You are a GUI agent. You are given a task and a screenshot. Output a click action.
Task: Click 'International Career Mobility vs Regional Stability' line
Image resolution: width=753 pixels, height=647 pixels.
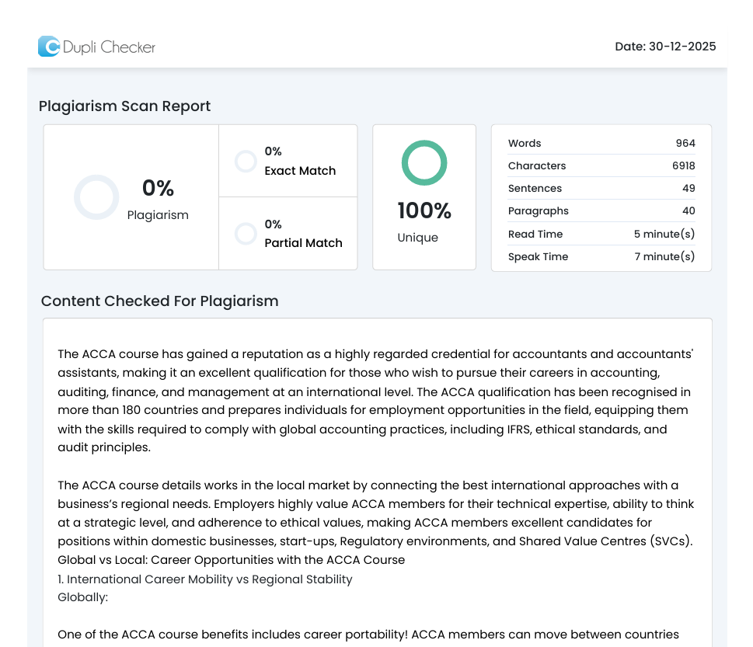[205, 579]
